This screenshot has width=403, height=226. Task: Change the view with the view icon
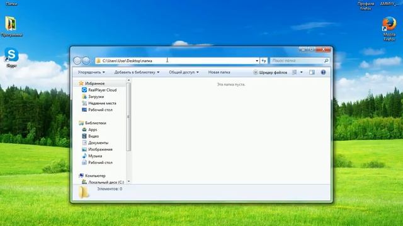(x=295, y=72)
